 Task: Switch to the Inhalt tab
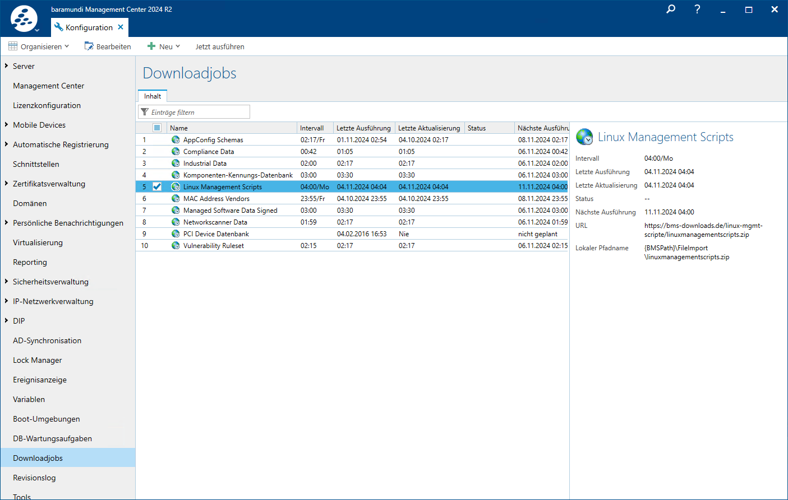click(x=153, y=96)
